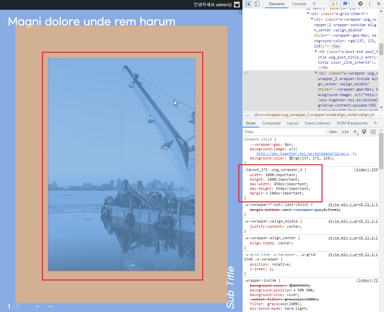Screen dimensions: 384x312
Task: Open the Computed tab
Action: pyautogui.click(x=271, y=123)
